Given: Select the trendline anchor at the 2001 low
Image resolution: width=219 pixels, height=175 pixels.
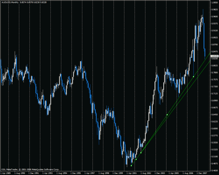Looking at the screenshot, I should click(x=131, y=166).
